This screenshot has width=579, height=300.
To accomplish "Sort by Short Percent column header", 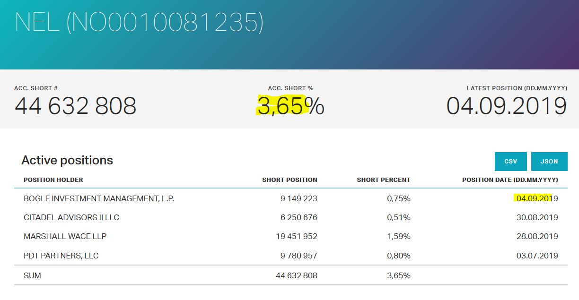I will pos(384,180).
